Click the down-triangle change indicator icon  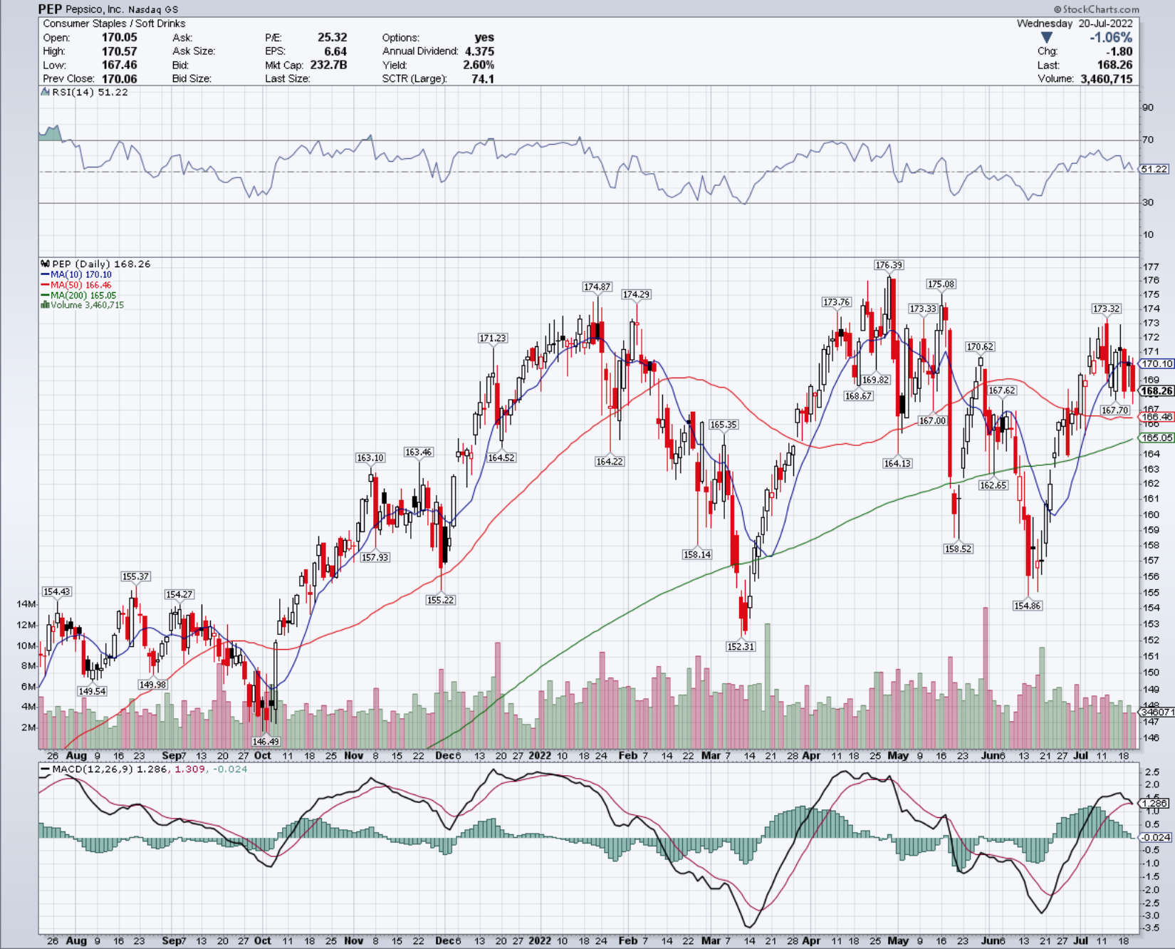(1046, 38)
